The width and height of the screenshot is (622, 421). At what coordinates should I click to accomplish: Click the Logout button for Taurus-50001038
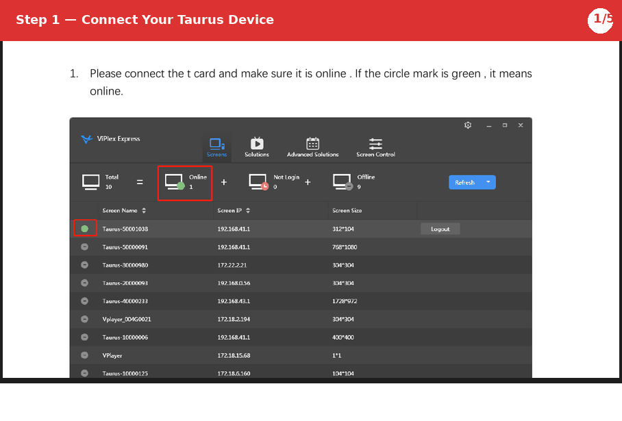click(x=440, y=229)
